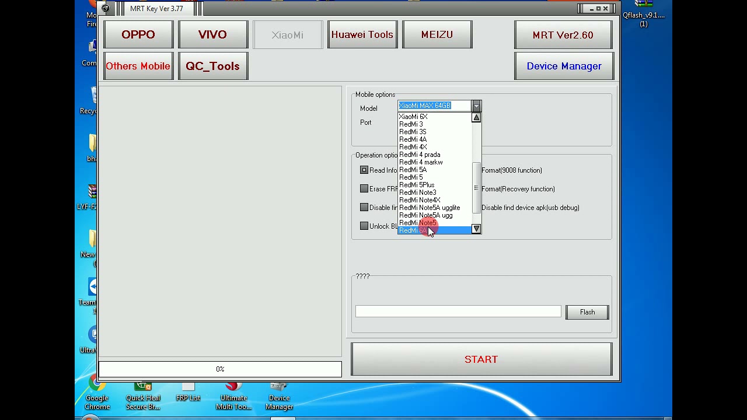Open Device Manager from MRT window
This screenshot has height=420, width=747.
pyautogui.click(x=563, y=66)
